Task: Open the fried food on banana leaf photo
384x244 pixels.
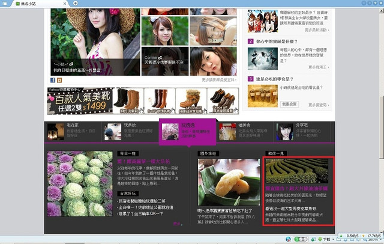Action: [x=229, y=182]
